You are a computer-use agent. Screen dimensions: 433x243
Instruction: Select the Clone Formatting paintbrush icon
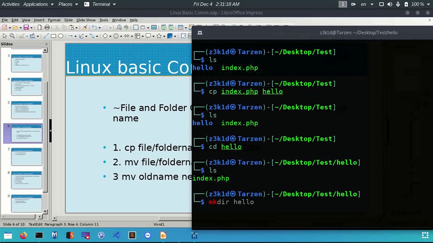coord(85,27)
